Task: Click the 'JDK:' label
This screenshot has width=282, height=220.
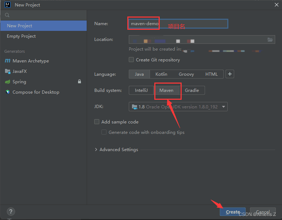Action: (99, 106)
